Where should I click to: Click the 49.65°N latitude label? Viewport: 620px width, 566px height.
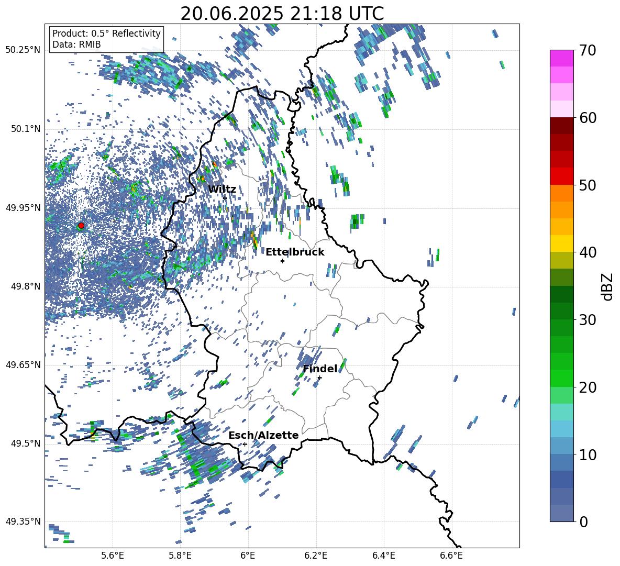(23, 365)
